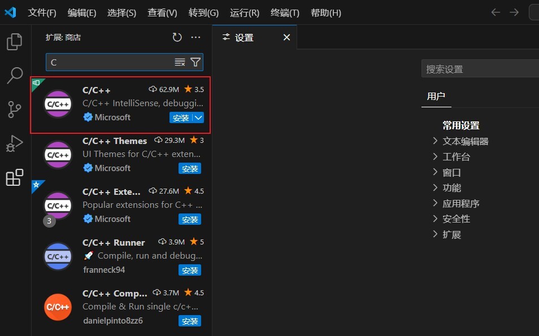Viewport: 539px width, 336px height.
Task: Install the C/C++ Themes extension
Action: tap(190, 169)
